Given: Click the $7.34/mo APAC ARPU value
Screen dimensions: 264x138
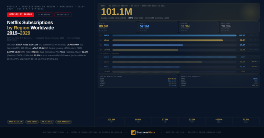Looking at the screenshot, I should pos(173,85).
